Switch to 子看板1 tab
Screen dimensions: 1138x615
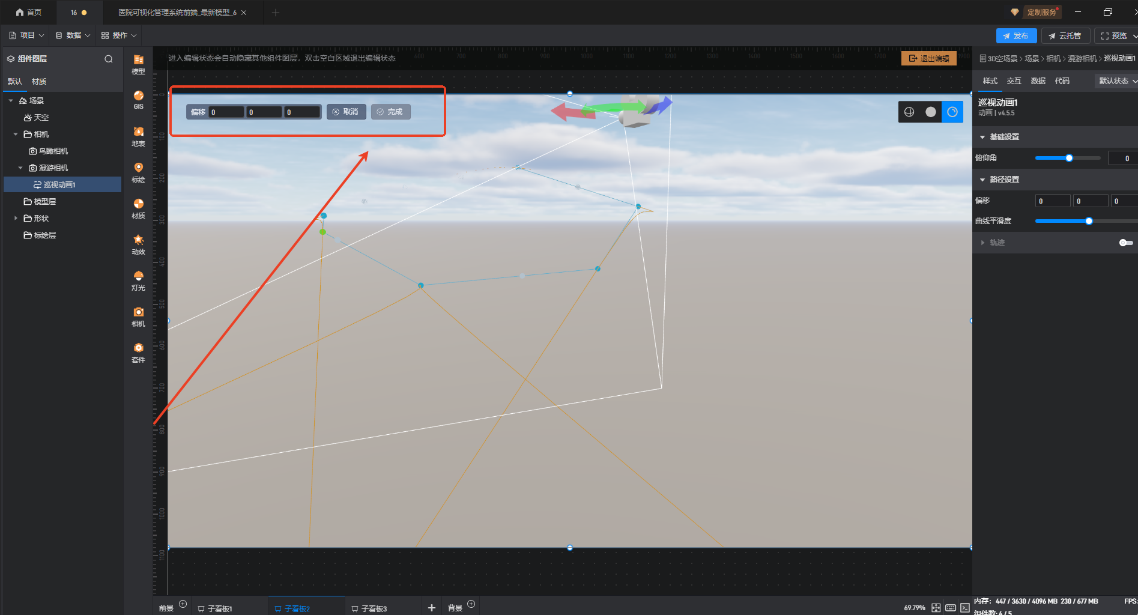[x=215, y=608]
